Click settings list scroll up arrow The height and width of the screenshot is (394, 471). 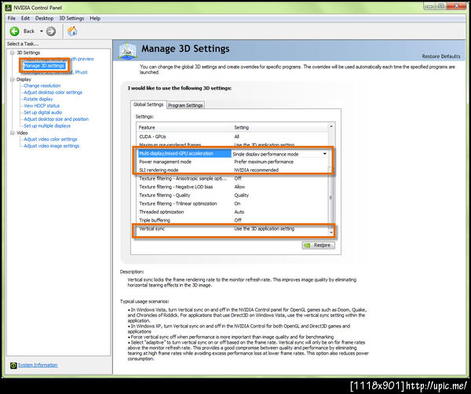[331, 126]
